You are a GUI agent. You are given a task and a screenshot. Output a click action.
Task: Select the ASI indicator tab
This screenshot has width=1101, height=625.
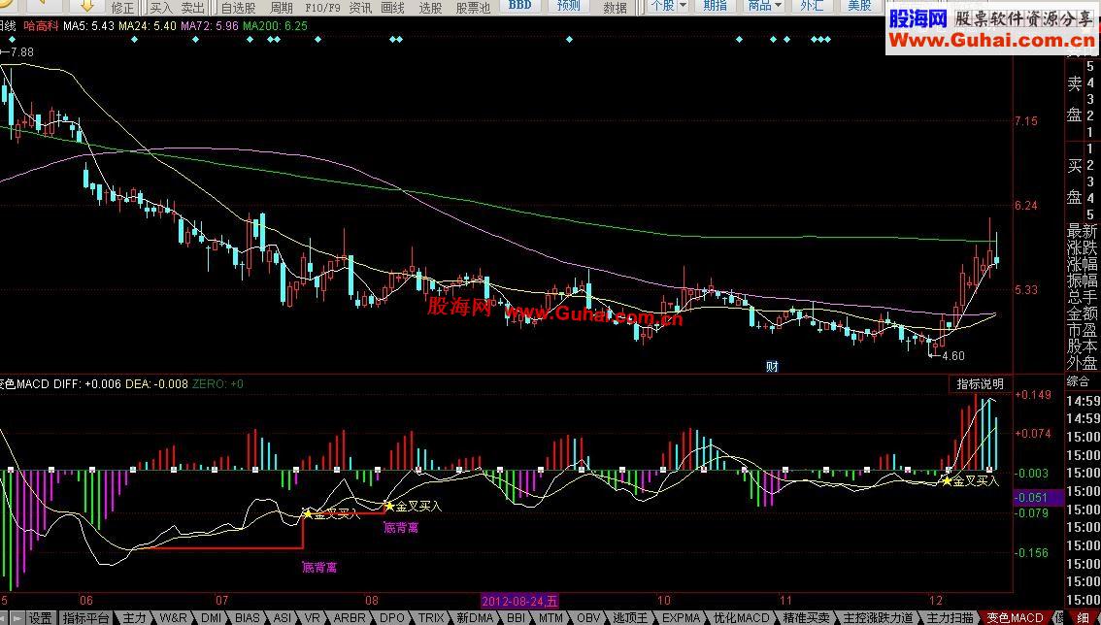click(282, 618)
